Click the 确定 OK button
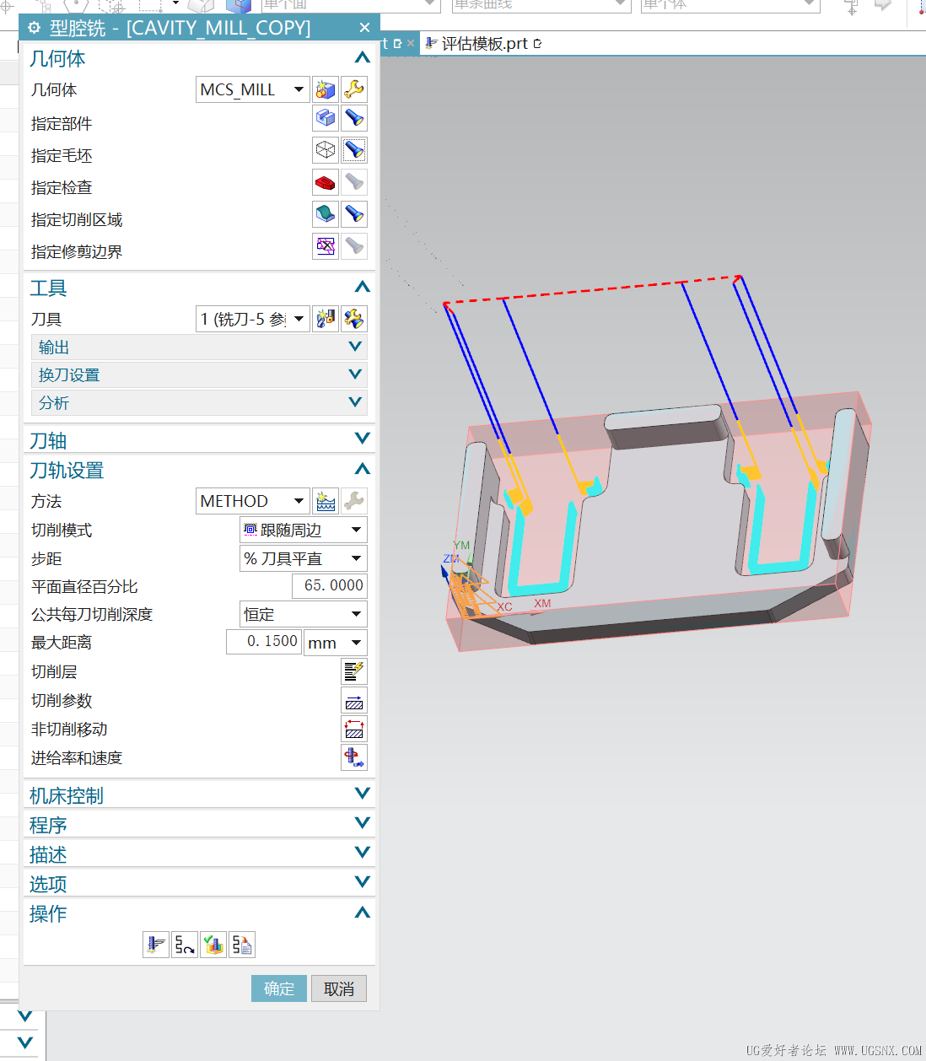 pos(279,988)
